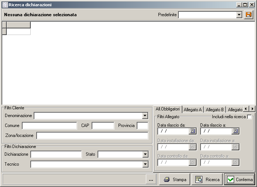Click the orange save preset floppy icon
The height and width of the screenshot is (187, 257).
pyautogui.click(x=249, y=15)
